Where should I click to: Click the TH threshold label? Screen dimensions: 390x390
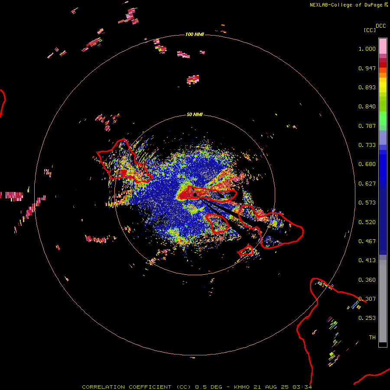click(x=372, y=338)
